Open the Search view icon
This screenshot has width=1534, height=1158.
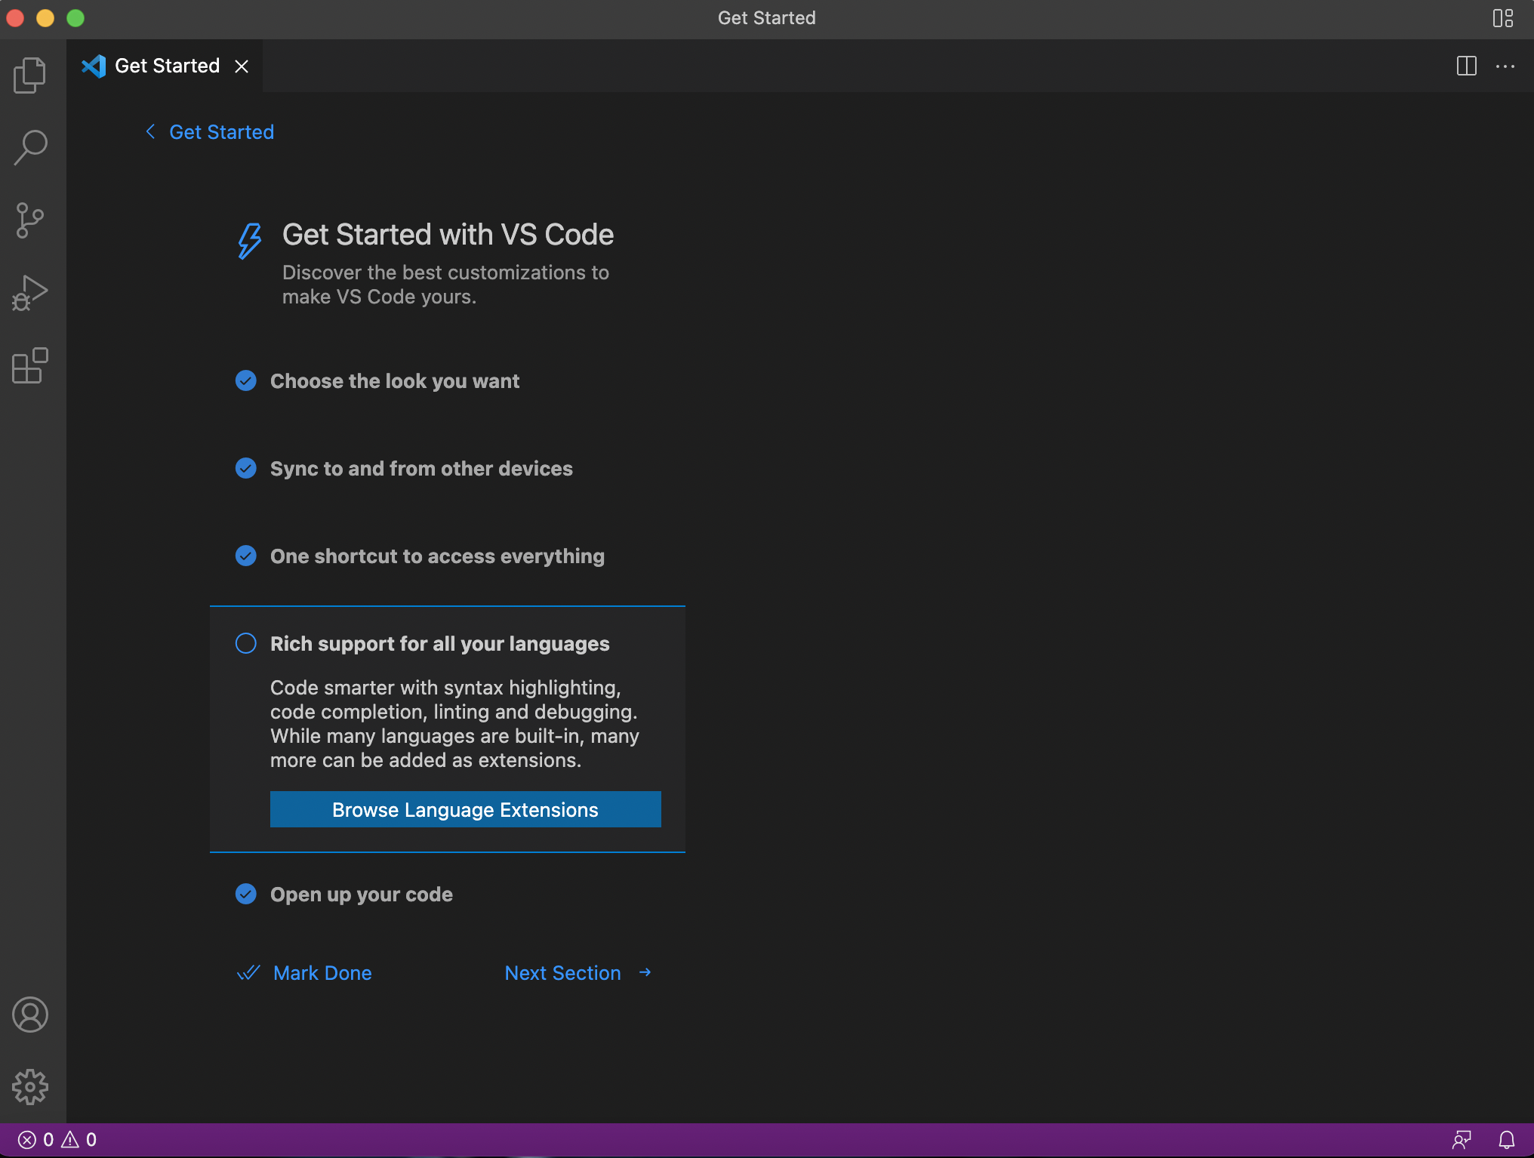pyautogui.click(x=30, y=147)
